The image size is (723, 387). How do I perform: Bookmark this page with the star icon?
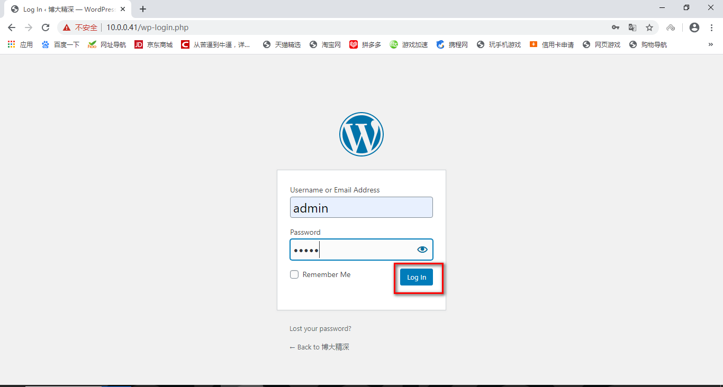pyautogui.click(x=649, y=27)
